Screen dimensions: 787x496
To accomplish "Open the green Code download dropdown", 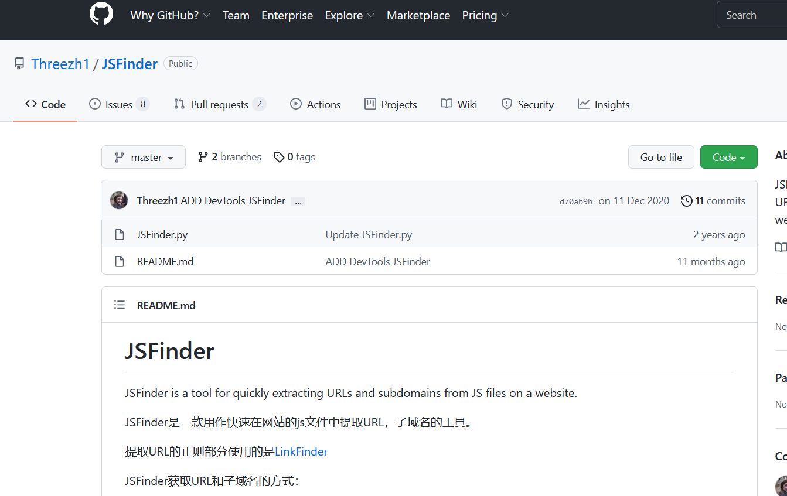I will coord(728,157).
